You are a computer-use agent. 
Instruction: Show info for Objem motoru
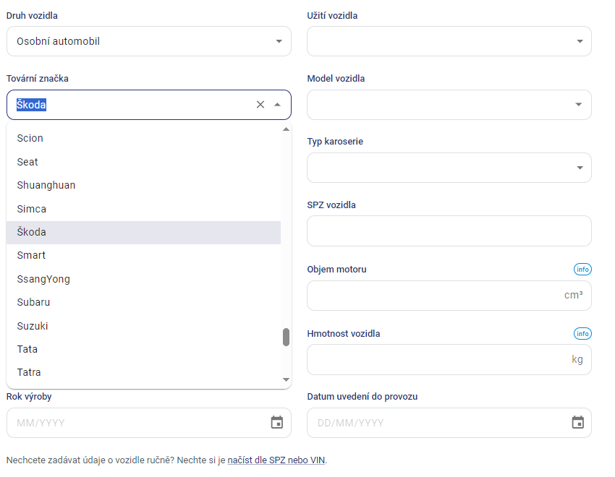[x=582, y=270]
